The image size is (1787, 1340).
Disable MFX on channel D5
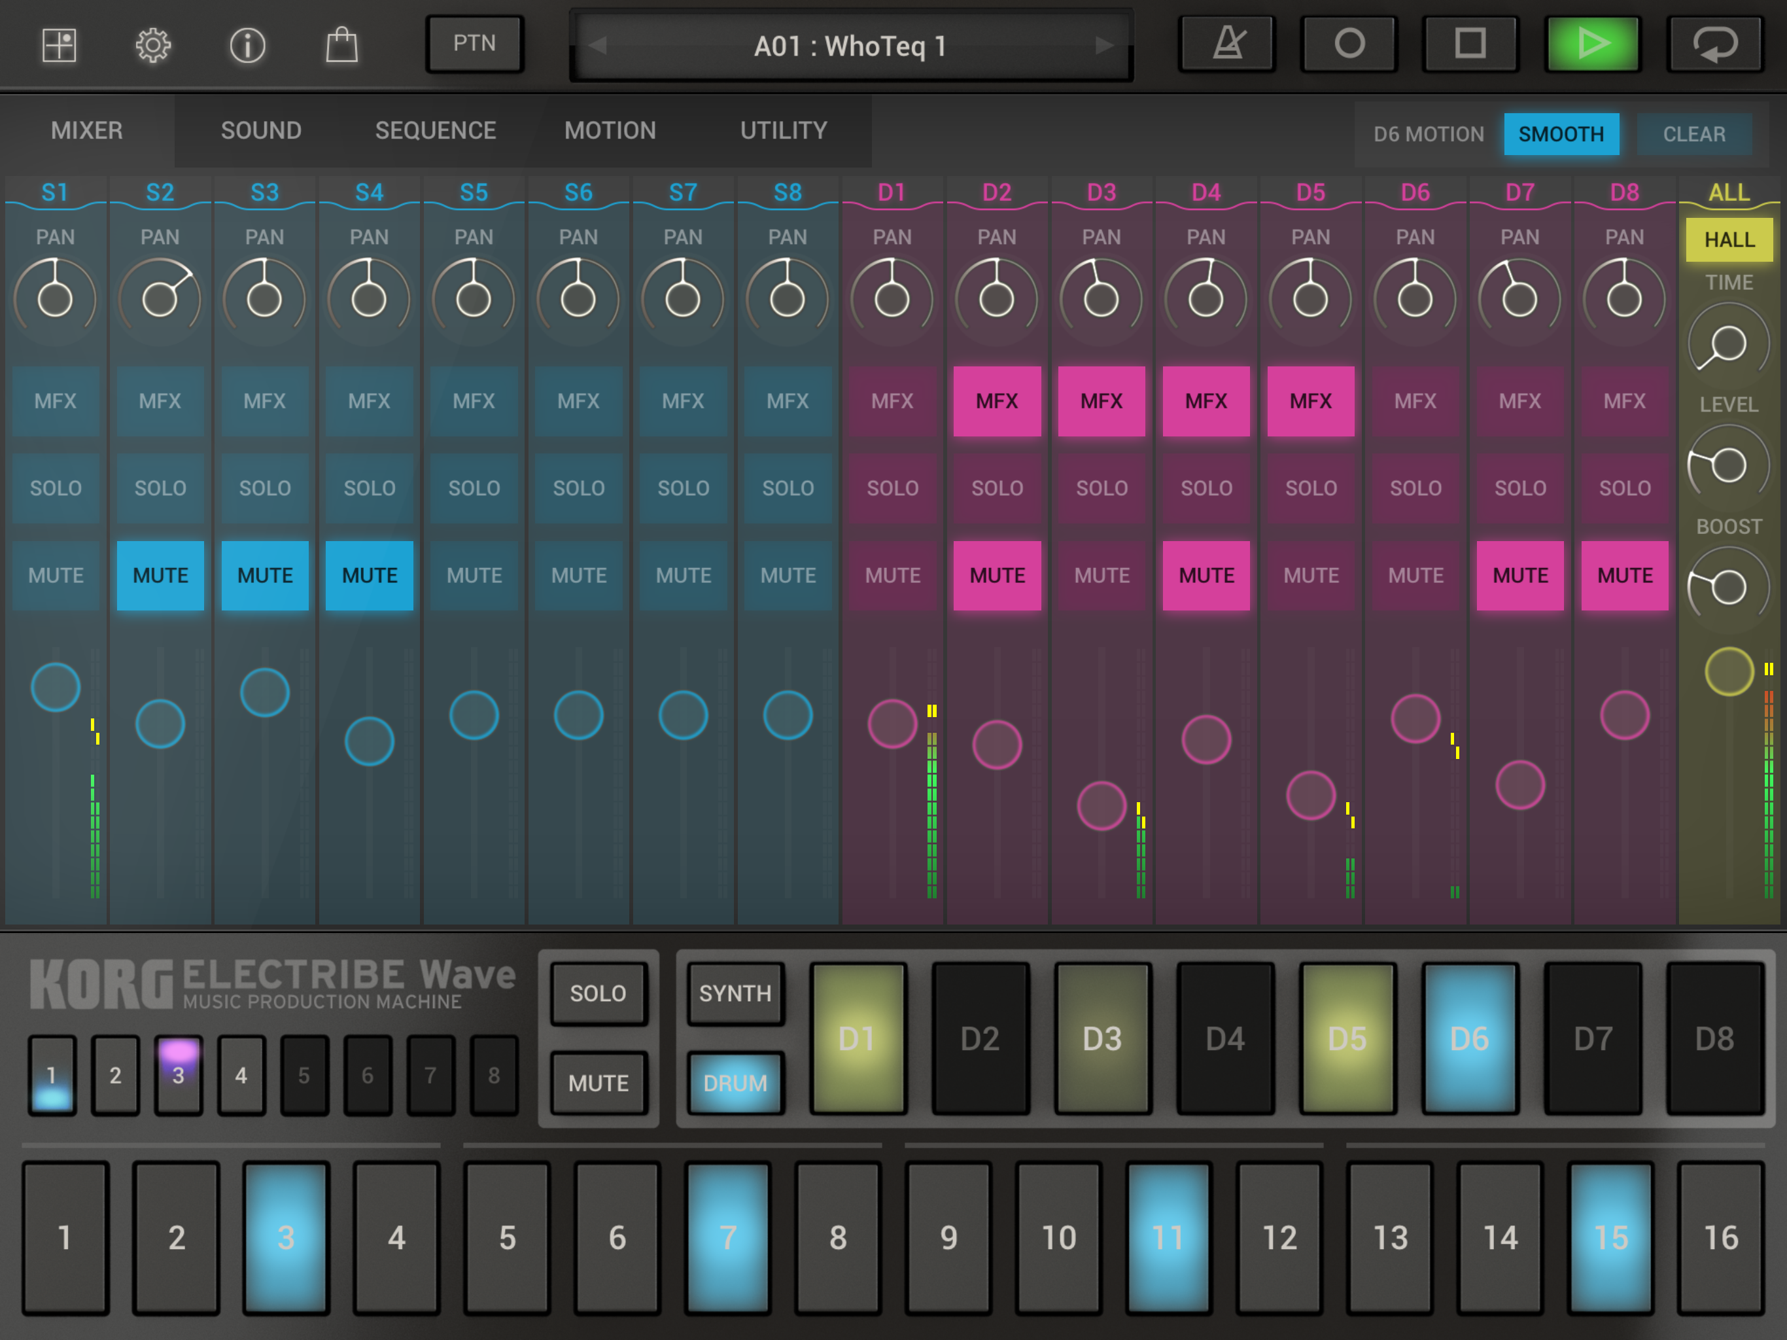point(1310,402)
